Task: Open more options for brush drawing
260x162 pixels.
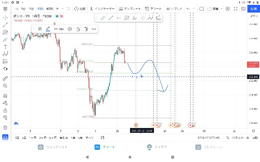Action: click(94, 29)
